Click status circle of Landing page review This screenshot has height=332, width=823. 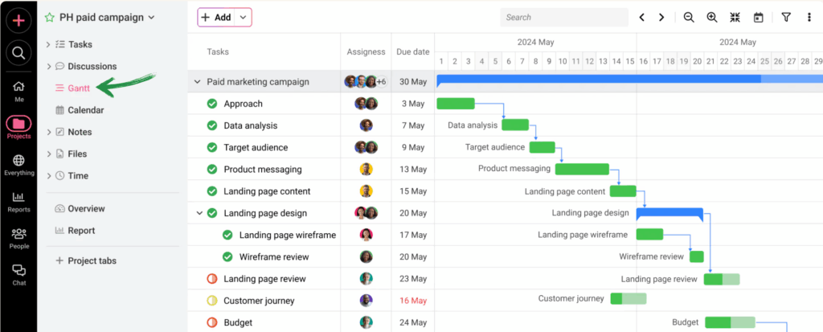coord(212,279)
